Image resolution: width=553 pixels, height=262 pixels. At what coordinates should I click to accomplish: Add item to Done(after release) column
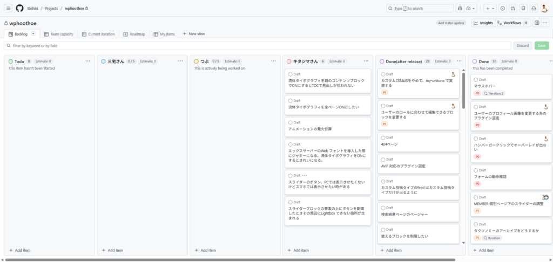pyautogui.click(x=391, y=250)
